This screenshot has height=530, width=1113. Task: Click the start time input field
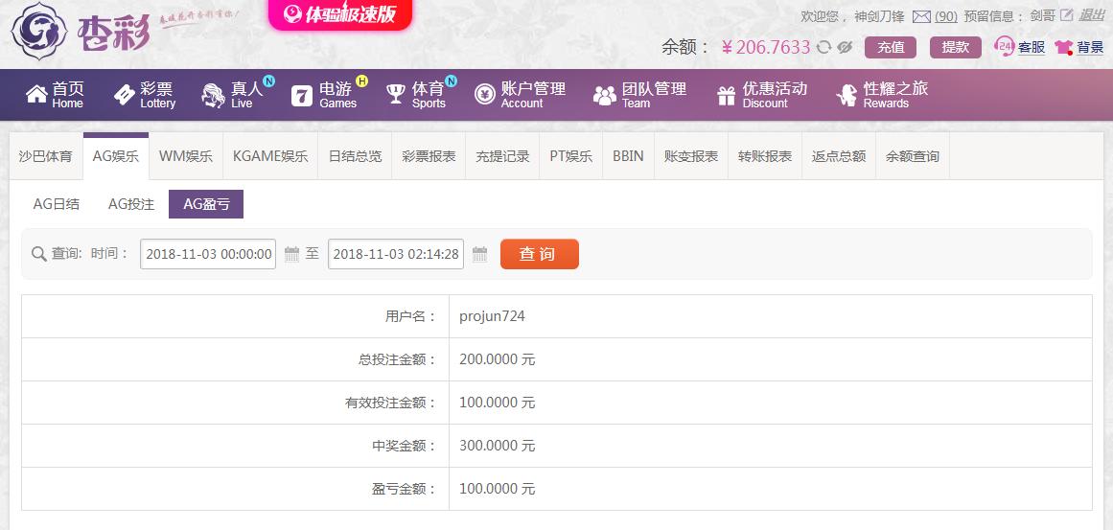pos(208,254)
